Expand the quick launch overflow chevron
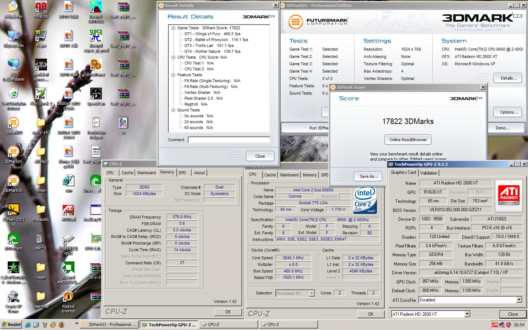528x330 pixels. click(x=77, y=323)
